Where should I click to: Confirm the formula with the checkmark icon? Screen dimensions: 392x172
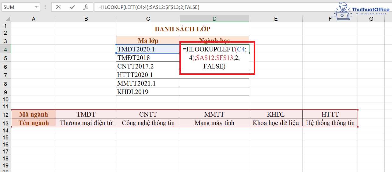[72, 7]
